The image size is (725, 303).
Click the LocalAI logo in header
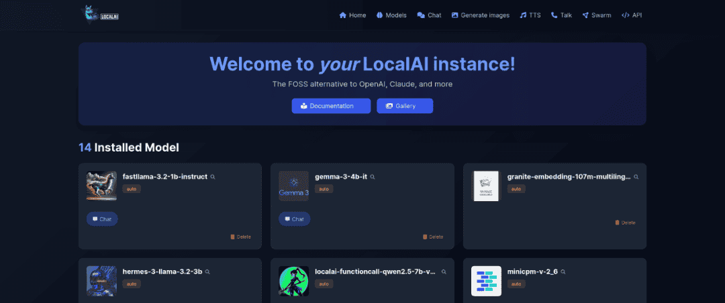[99, 14]
